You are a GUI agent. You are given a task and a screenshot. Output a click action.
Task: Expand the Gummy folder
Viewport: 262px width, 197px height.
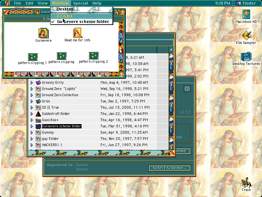click(x=32, y=133)
